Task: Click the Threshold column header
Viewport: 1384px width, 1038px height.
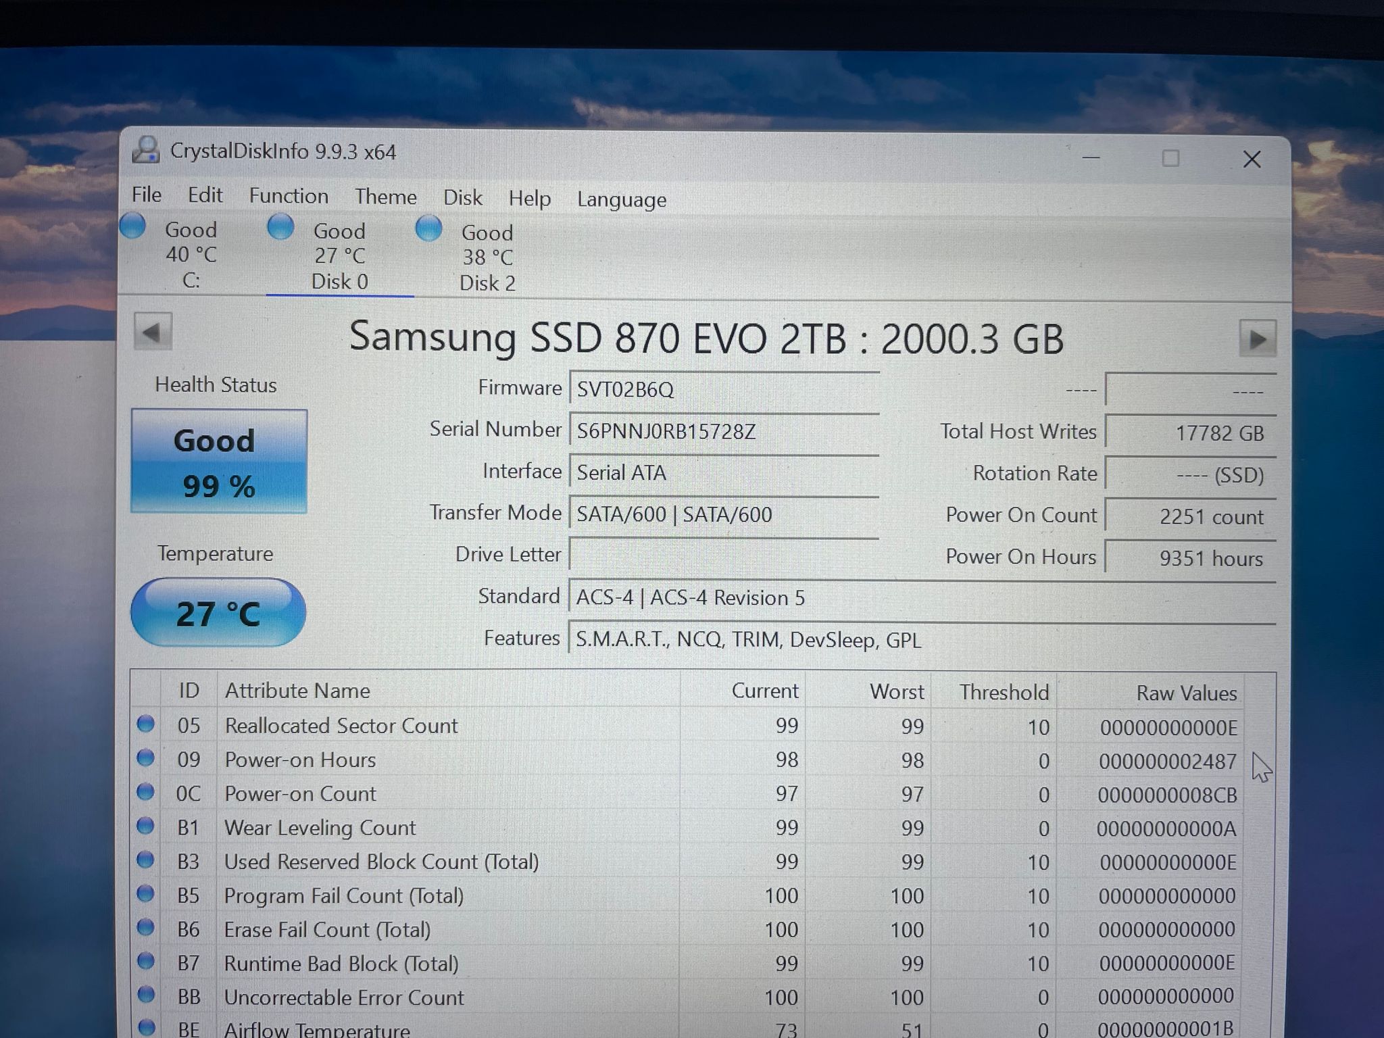Action: [x=1004, y=692]
